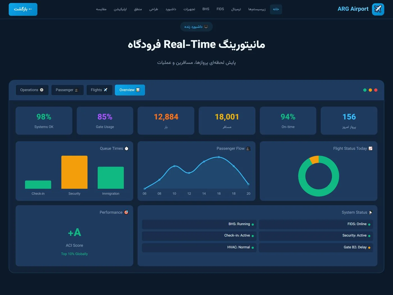Viewport: 393px width, 295px height.
Task: Click the Top 10% Globally text
Action: [74, 254]
